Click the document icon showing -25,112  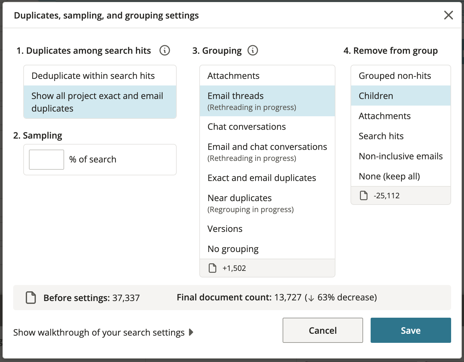tap(364, 195)
